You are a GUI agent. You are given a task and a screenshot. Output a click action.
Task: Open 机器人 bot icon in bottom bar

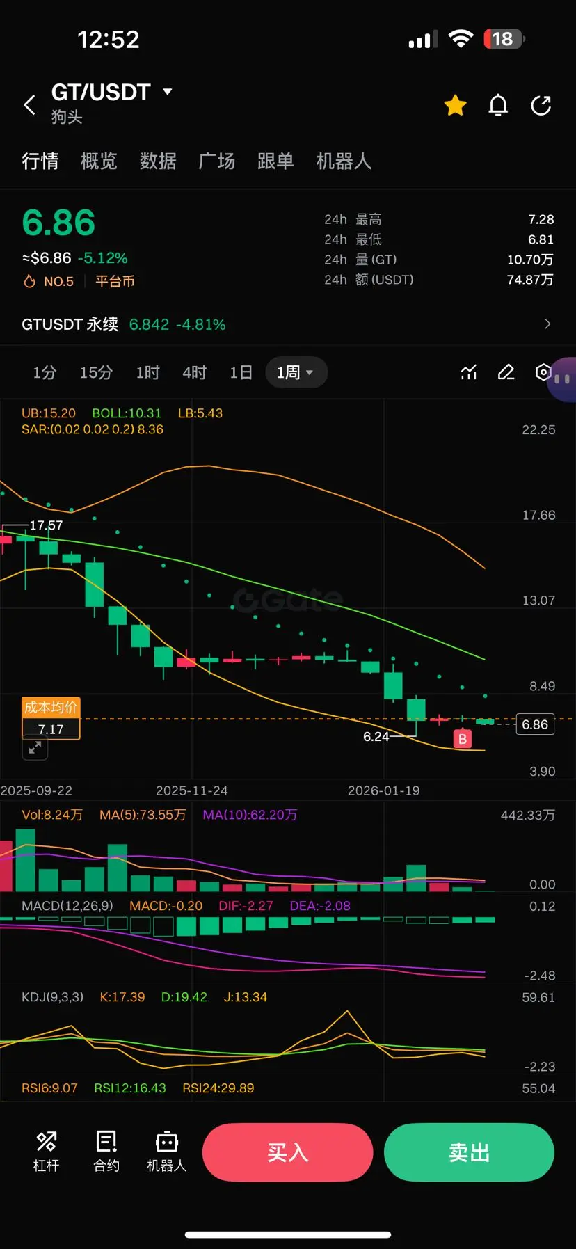(167, 1152)
